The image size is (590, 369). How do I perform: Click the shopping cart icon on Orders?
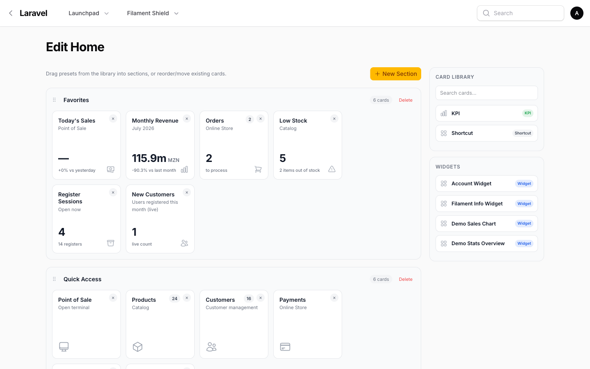[258, 169]
